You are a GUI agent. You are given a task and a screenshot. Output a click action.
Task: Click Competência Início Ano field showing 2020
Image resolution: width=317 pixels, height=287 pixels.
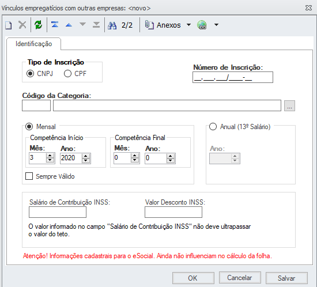[x=71, y=158]
